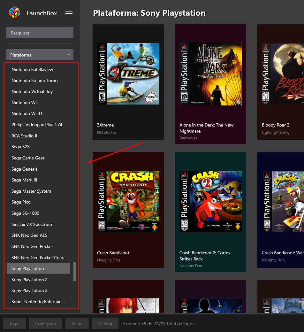Select Crash Bandicoot Warped cover art
304x332 pixels.
click(283, 202)
